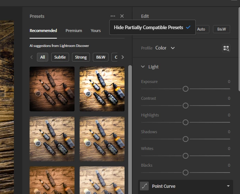Click the Shadows slider handle
The image size is (240, 194).
click(186, 139)
